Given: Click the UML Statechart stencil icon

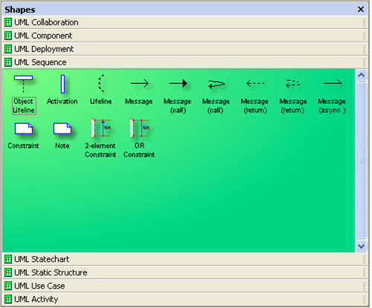Looking at the screenshot, I should pyautogui.click(x=8, y=259).
